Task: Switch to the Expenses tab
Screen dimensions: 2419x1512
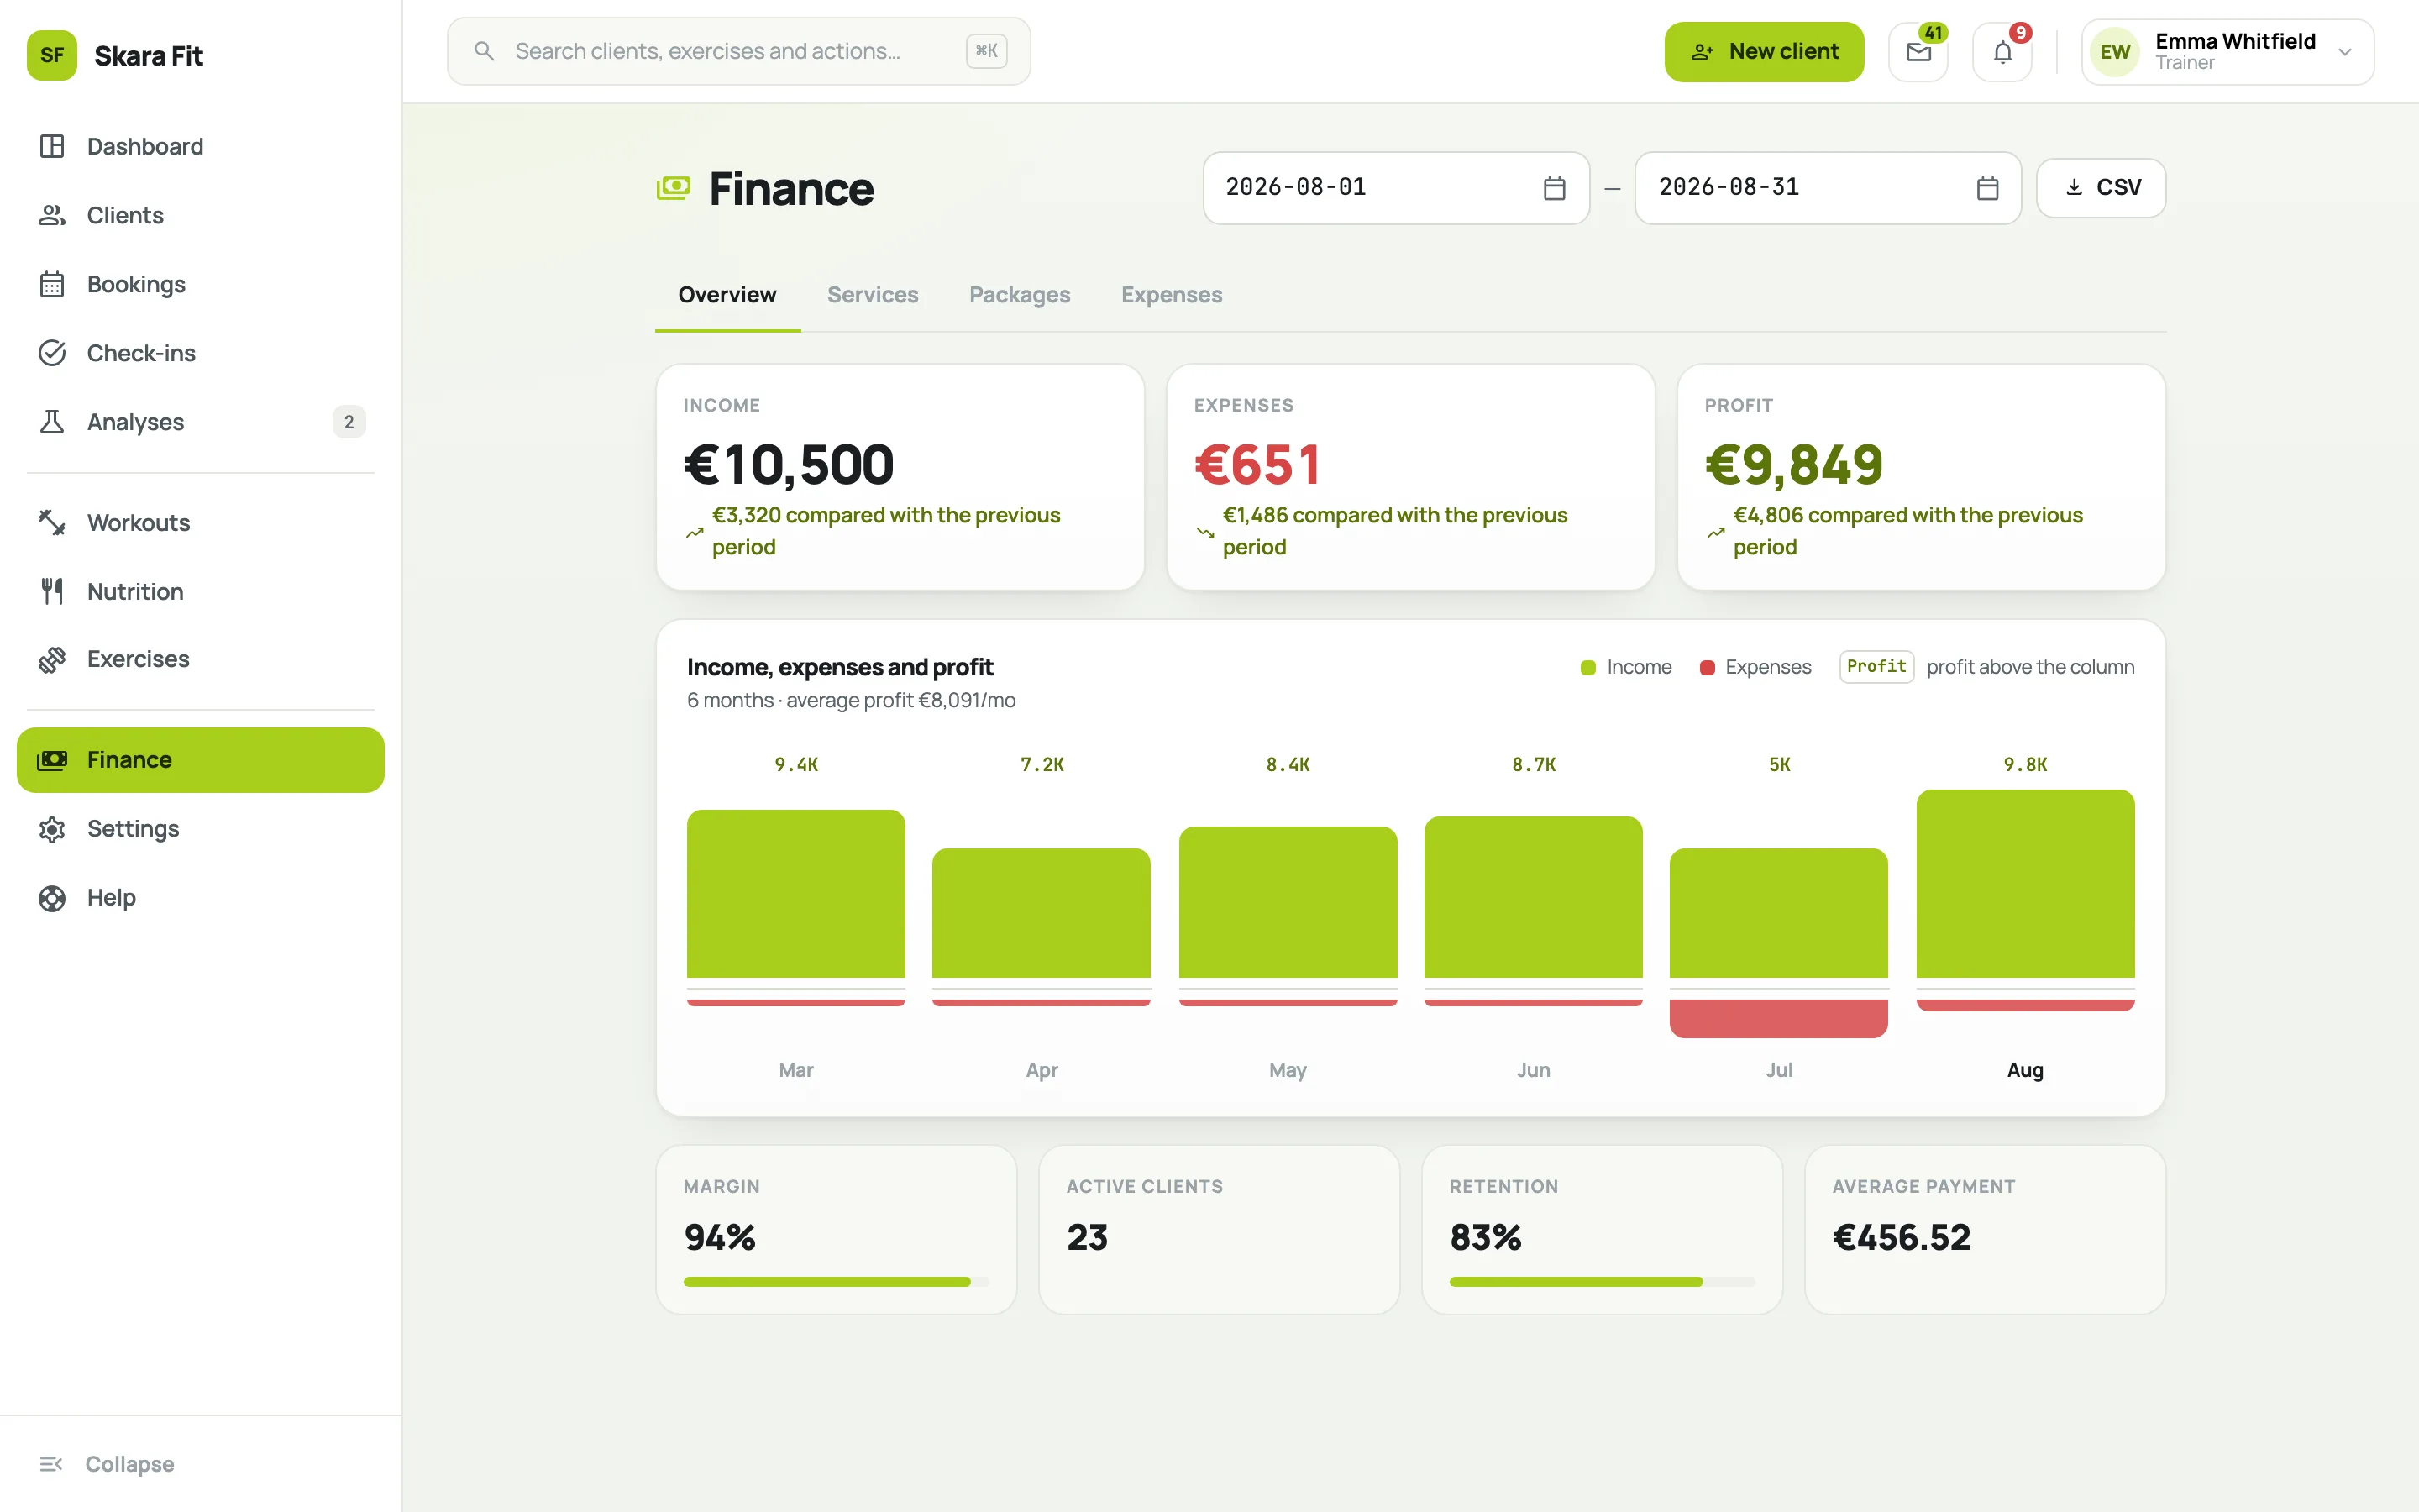Action: pos(1172,295)
